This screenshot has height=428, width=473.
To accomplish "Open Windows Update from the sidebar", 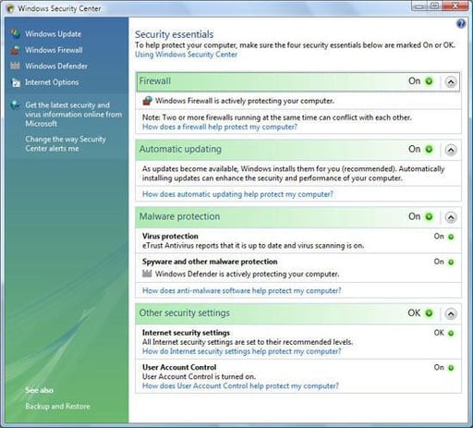I will click(54, 34).
